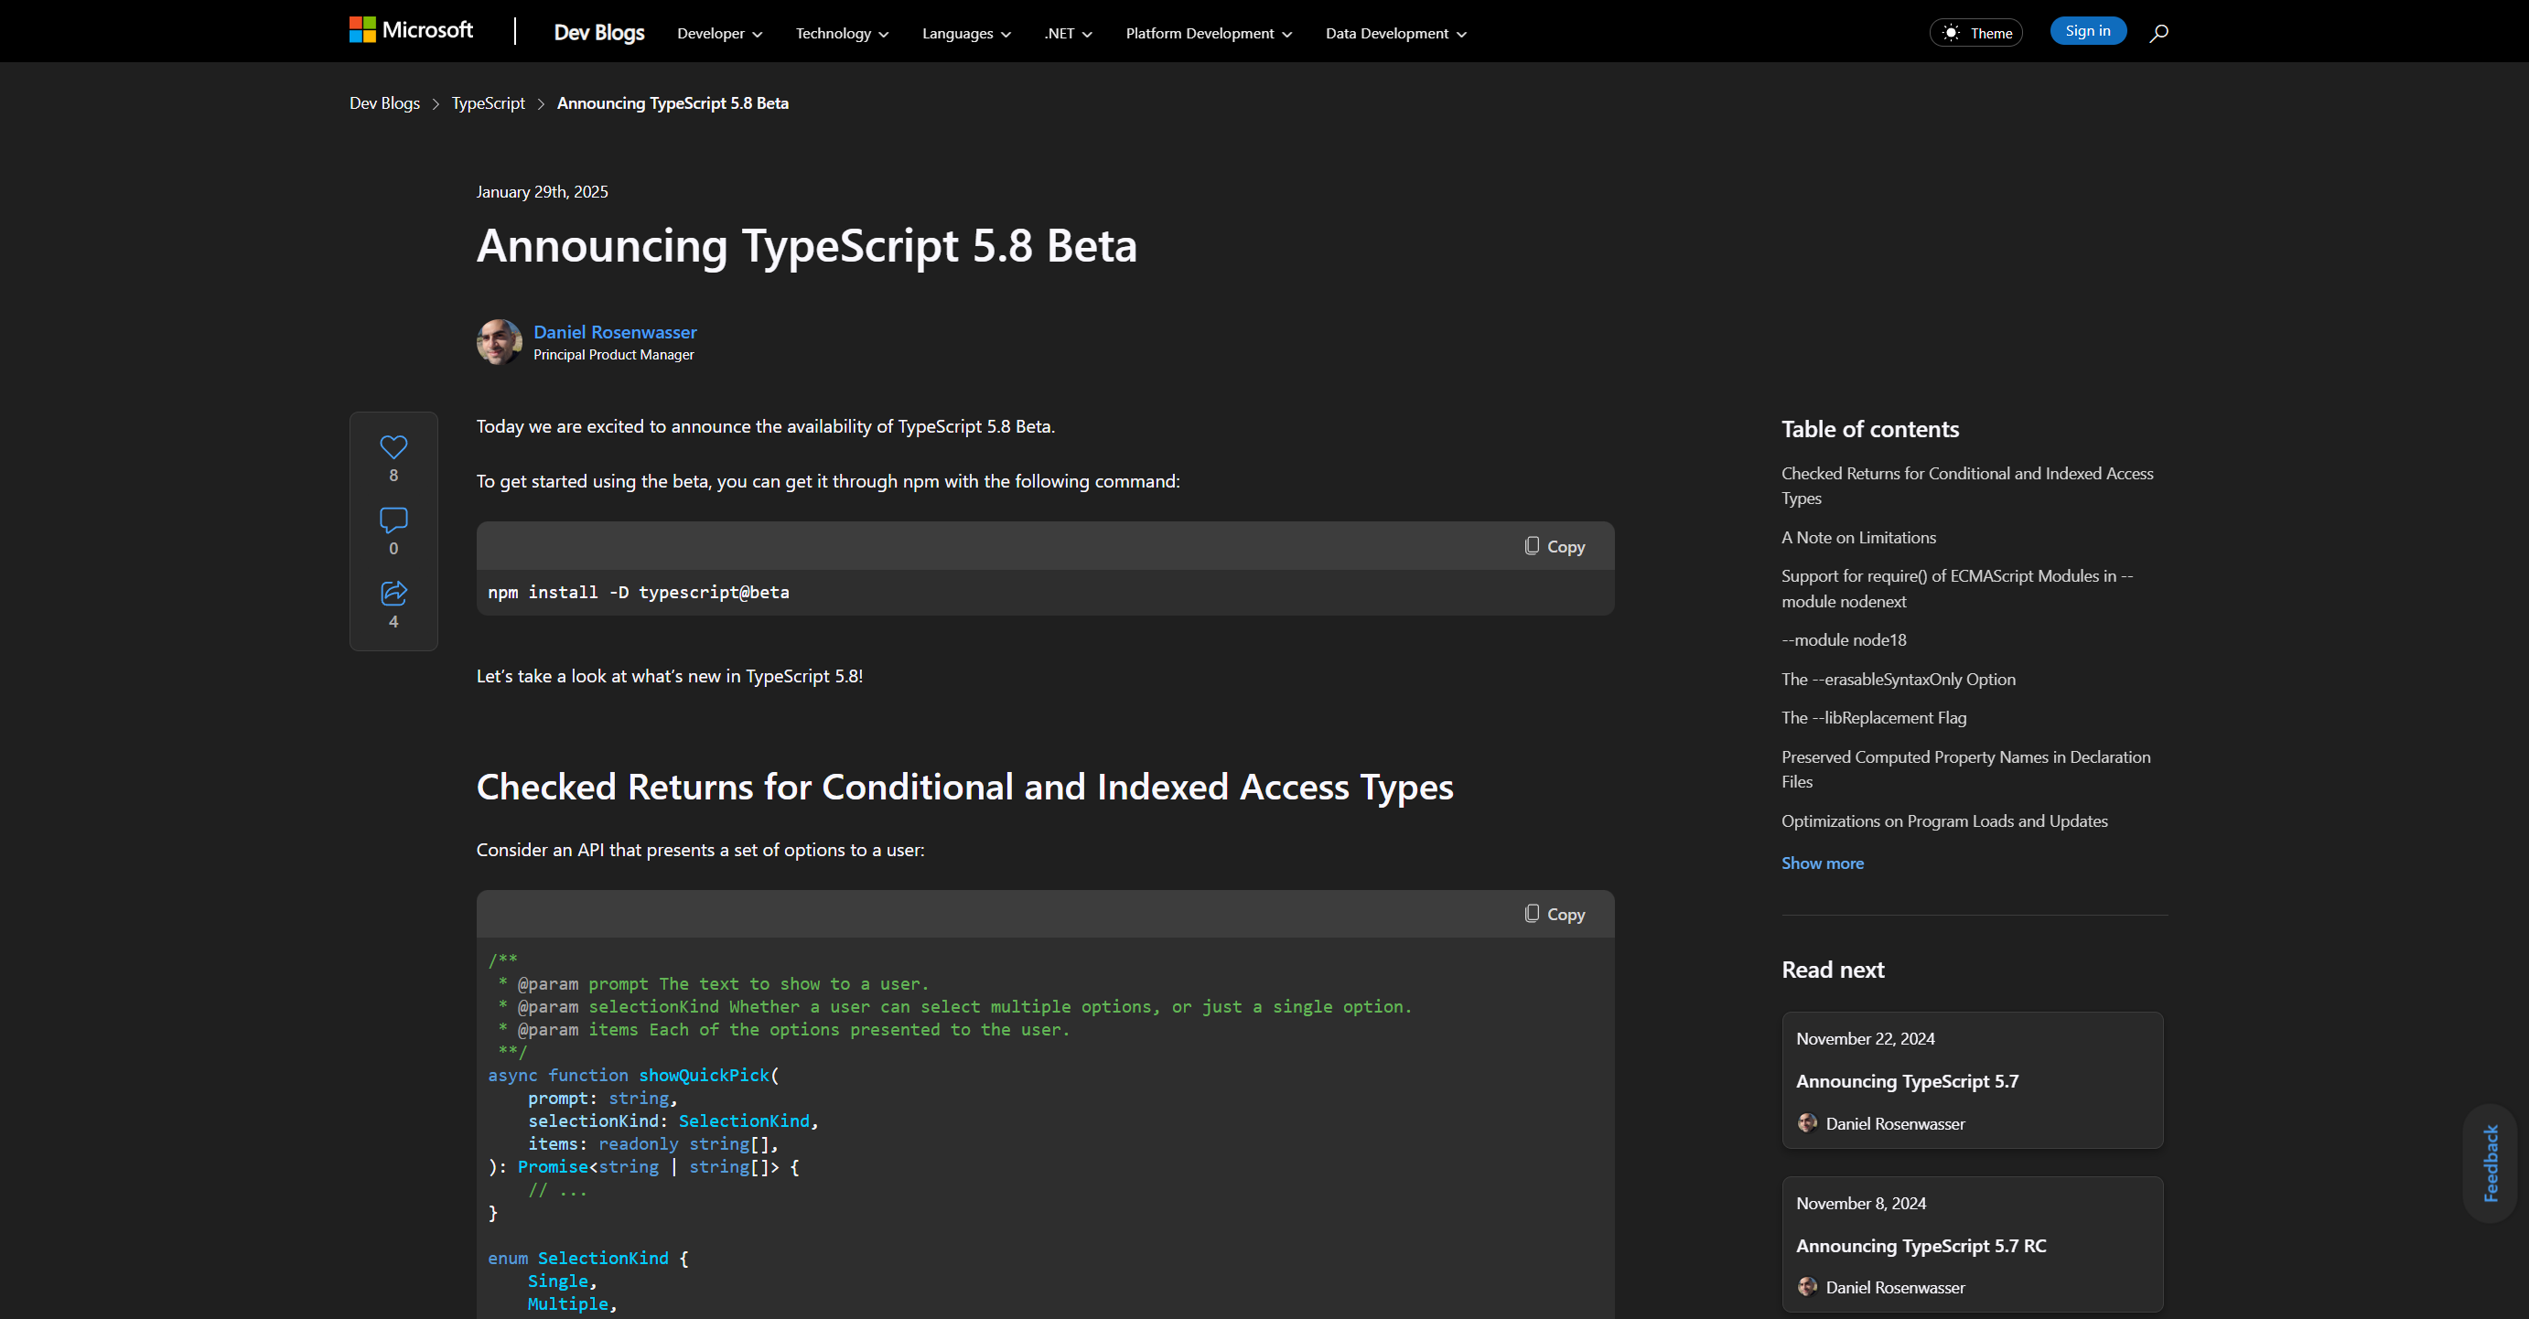Viewport: 2529px width, 1319px height.
Task: Click the Microsoft logo
Action: 412,30
